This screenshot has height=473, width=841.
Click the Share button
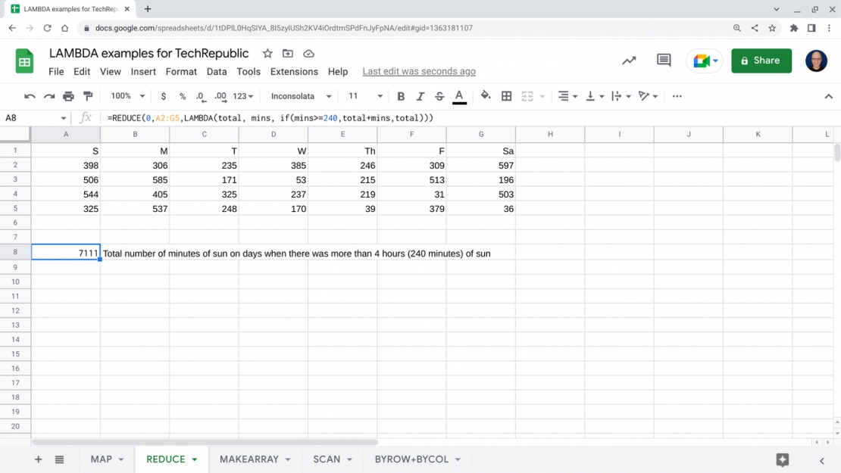(761, 61)
